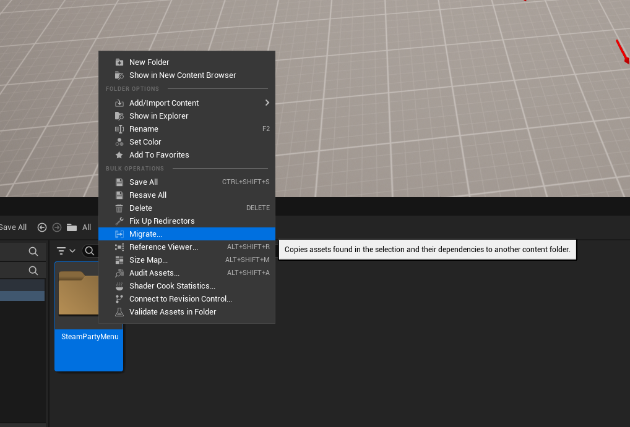Image resolution: width=630 pixels, height=427 pixels.
Task: Click the Fix Up Redirectors wrench icon
Action: point(119,221)
